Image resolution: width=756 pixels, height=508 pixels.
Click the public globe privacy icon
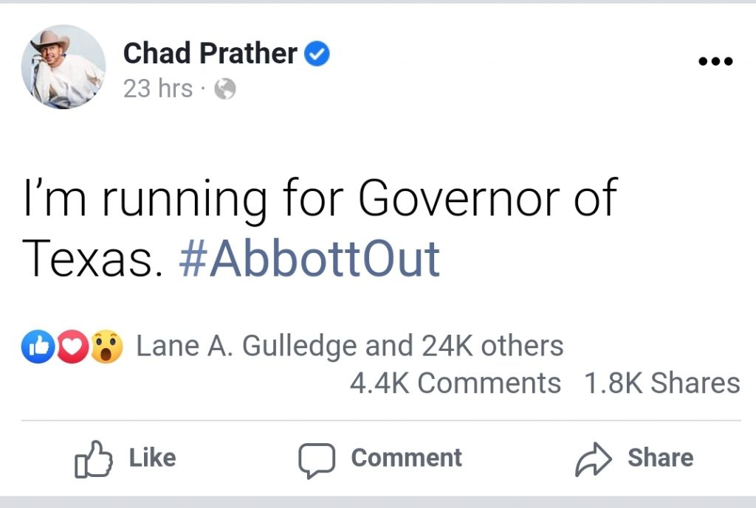point(225,89)
